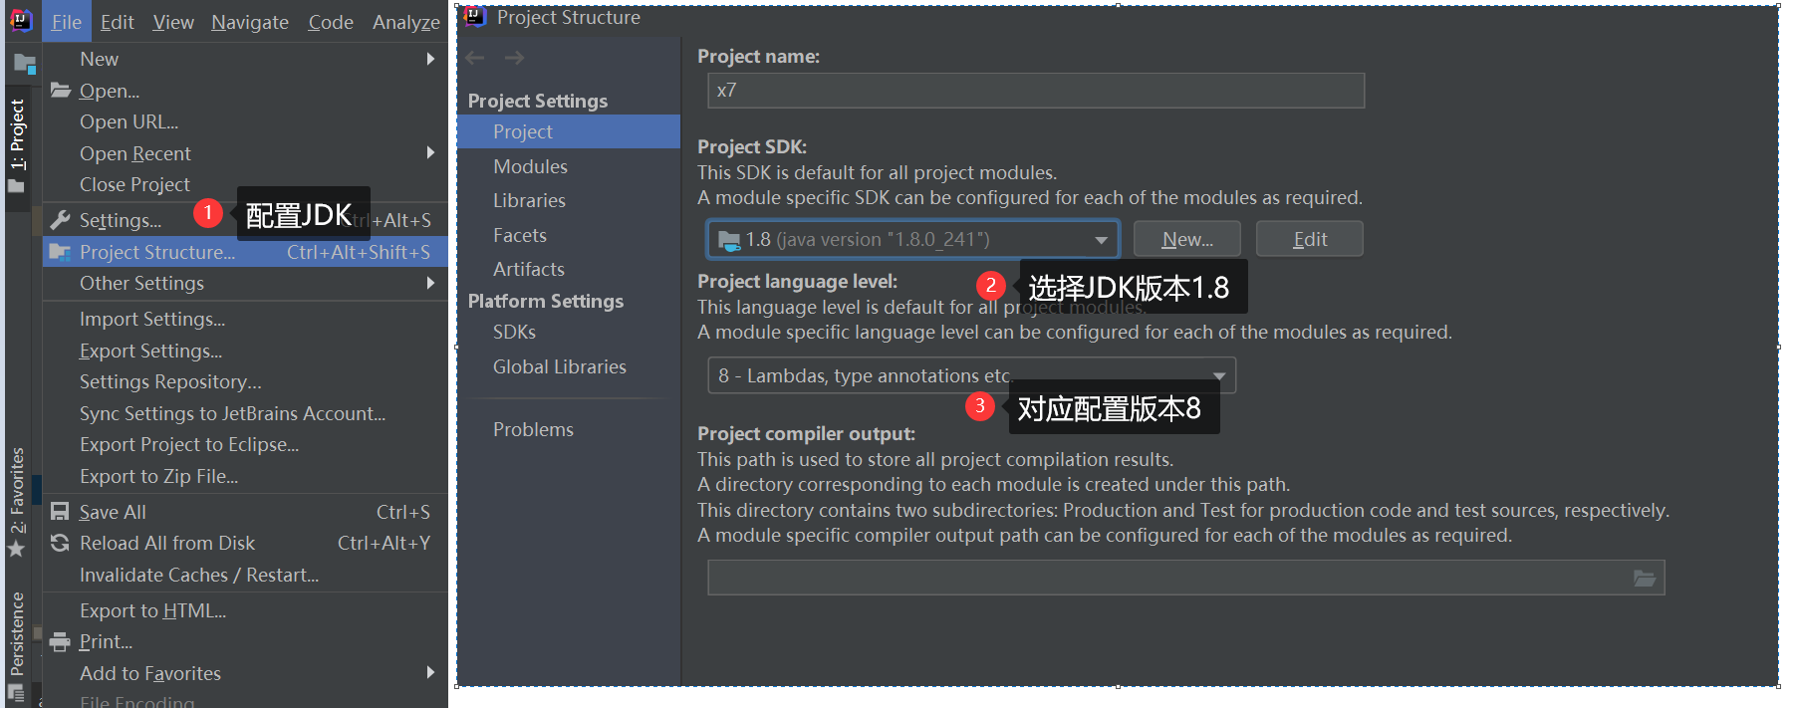
Task: Click the back arrow in Project Structure
Action: pos(475,58)
